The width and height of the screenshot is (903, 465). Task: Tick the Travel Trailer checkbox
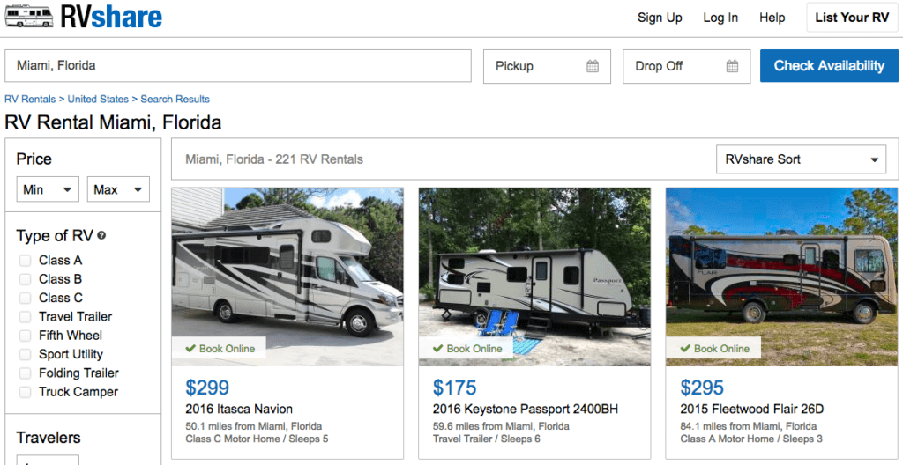coord(25,317)
